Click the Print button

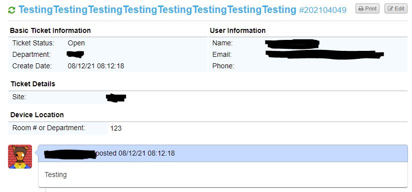[x=367, y=8]
